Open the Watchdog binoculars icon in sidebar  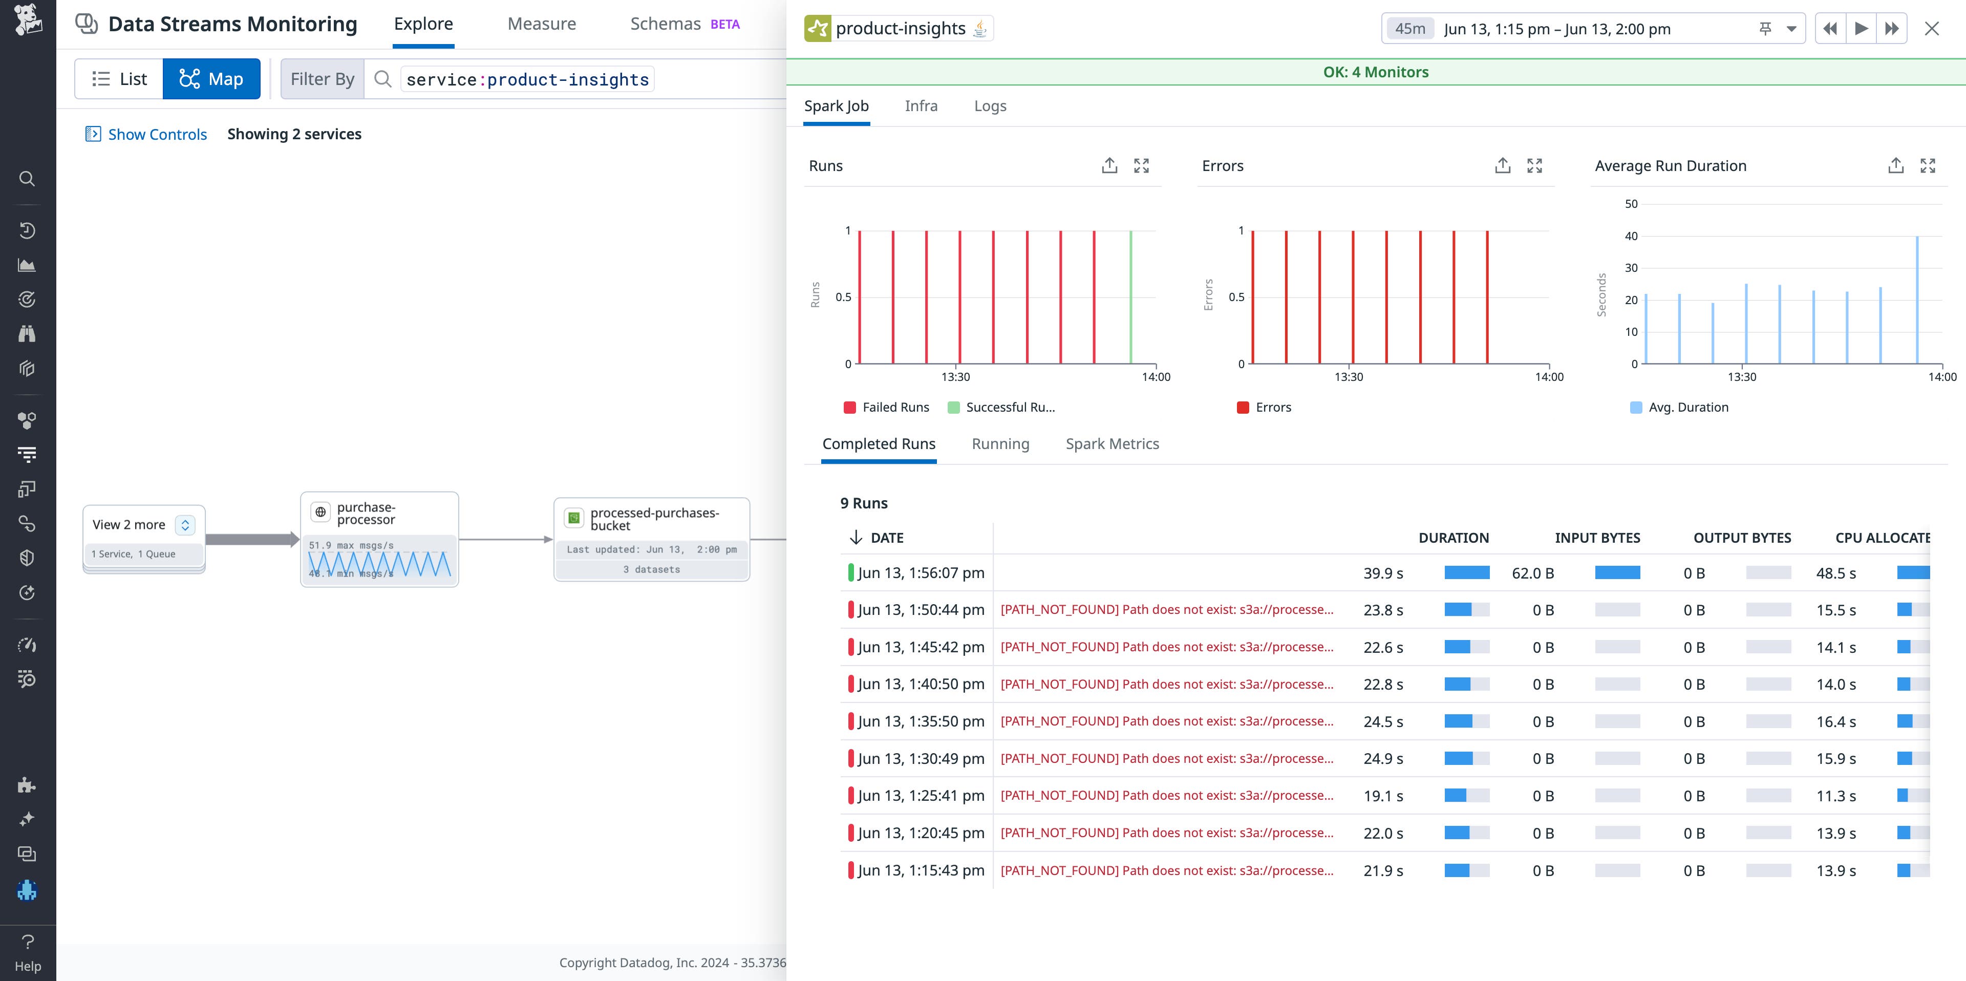(28, 334)
